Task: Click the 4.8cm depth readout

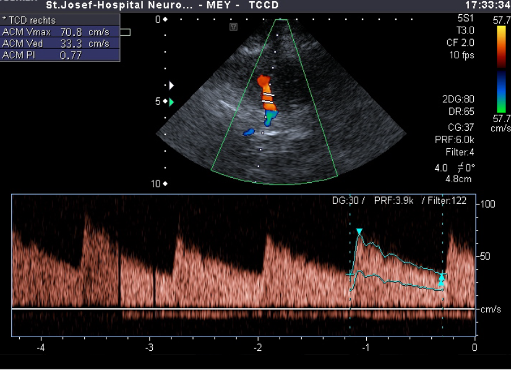Action: click(x=458, y=179)
